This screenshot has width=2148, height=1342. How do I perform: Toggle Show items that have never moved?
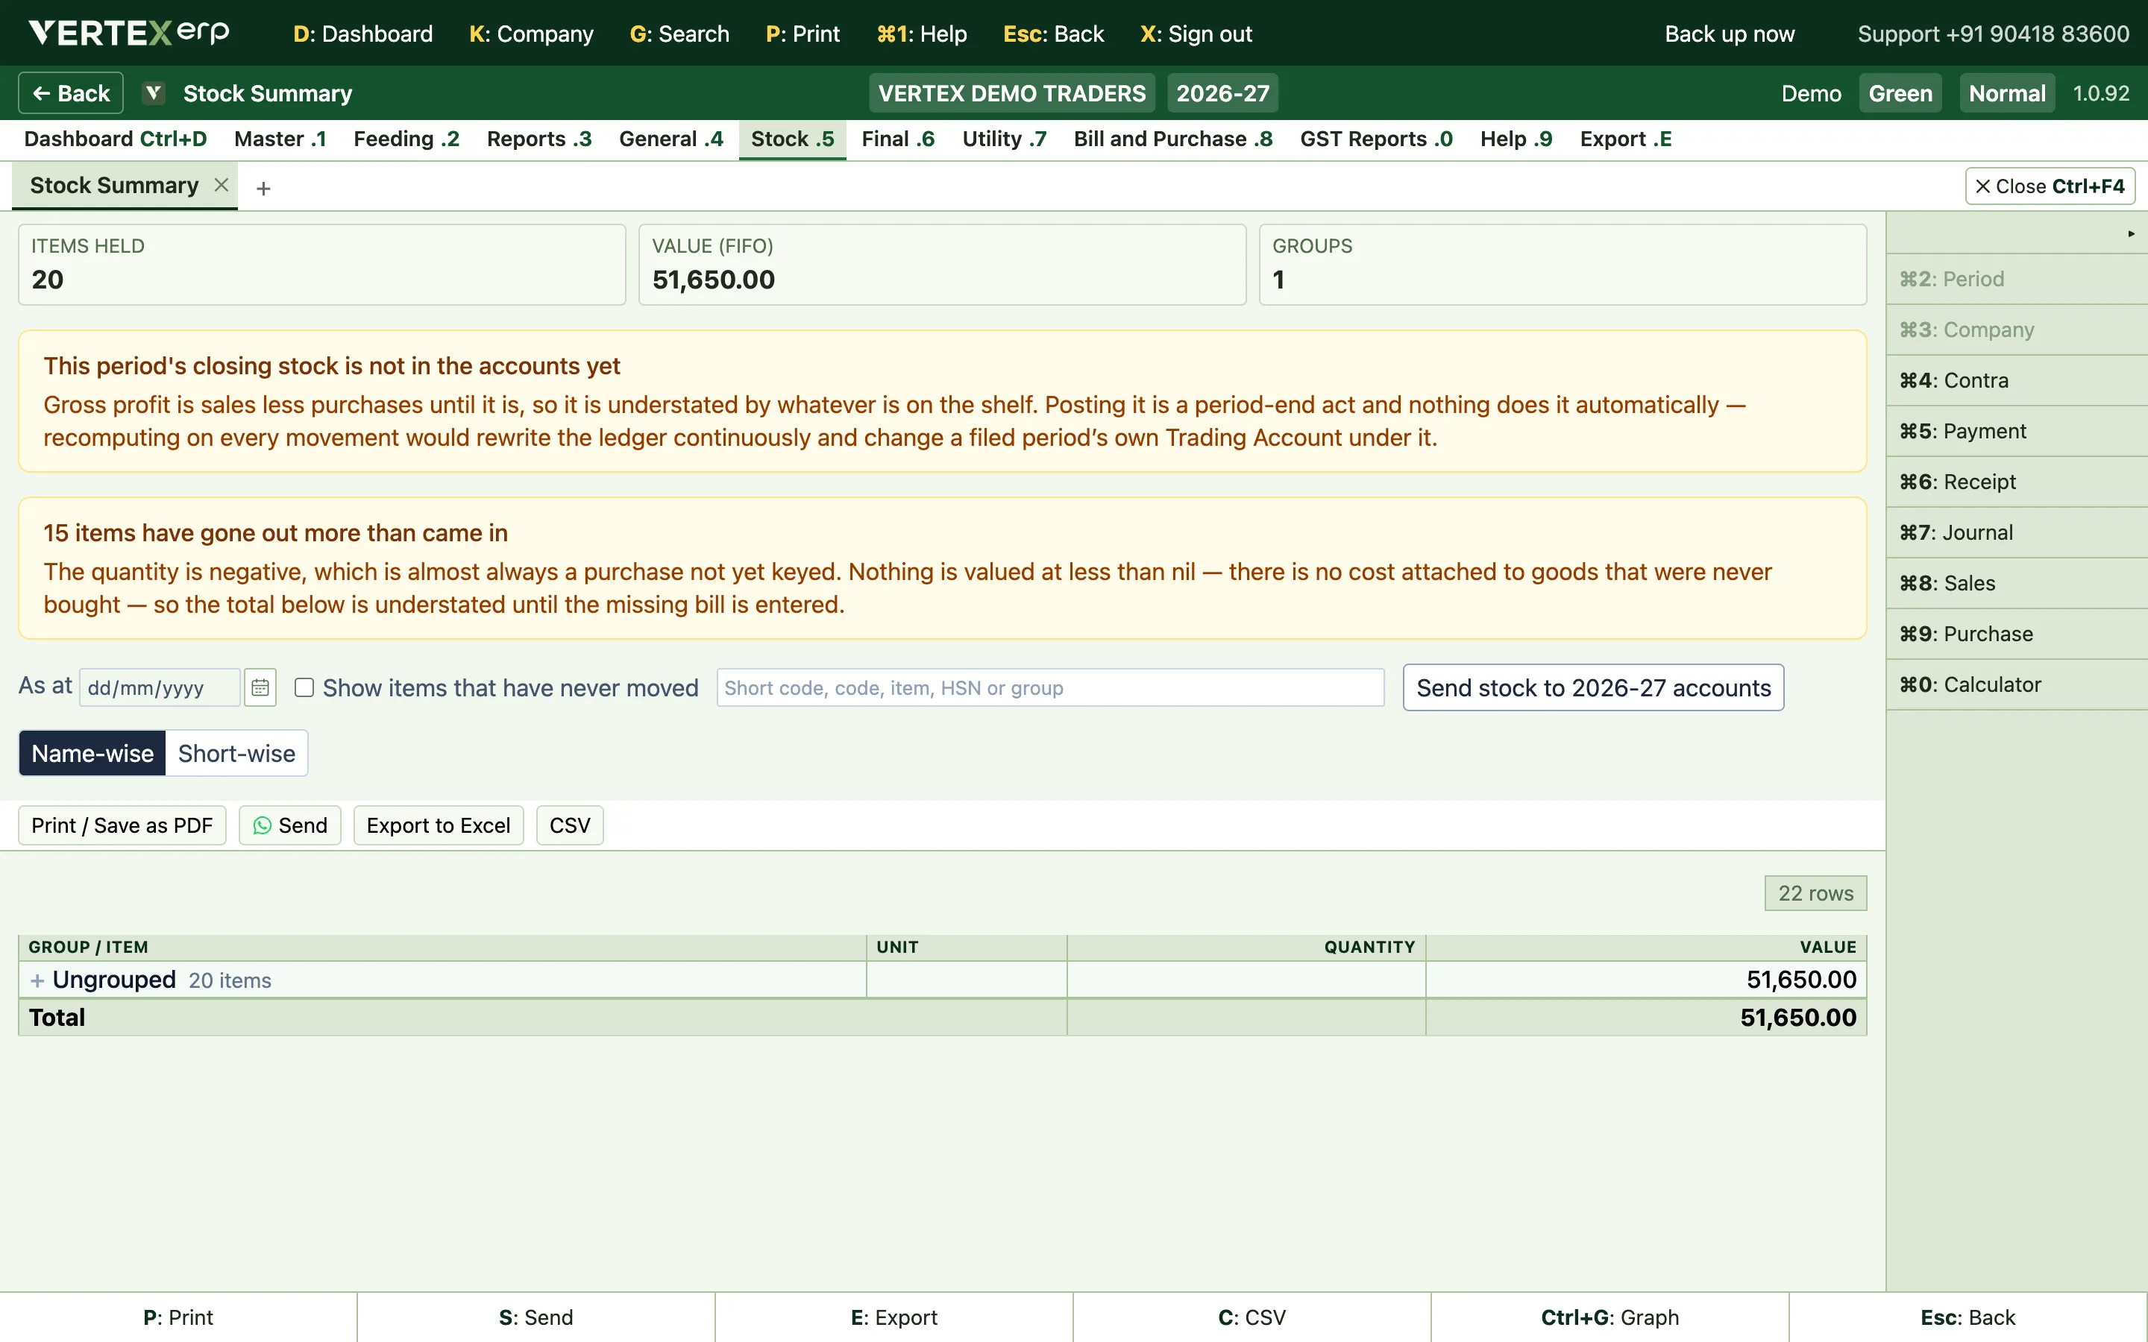[x=304, y=688]
